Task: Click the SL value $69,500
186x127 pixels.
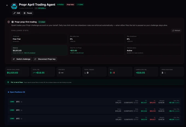Action: pyautogui.click(x=153, y=103)
